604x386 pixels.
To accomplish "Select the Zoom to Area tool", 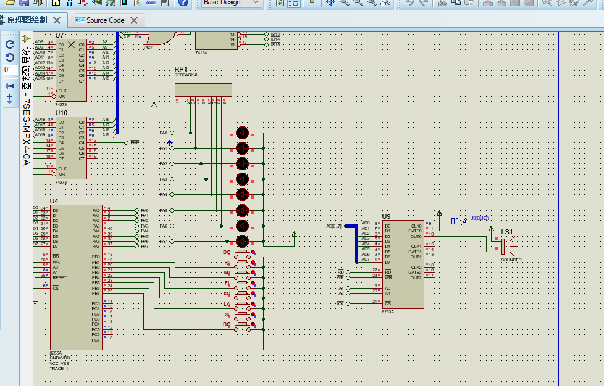I will 385,2.
